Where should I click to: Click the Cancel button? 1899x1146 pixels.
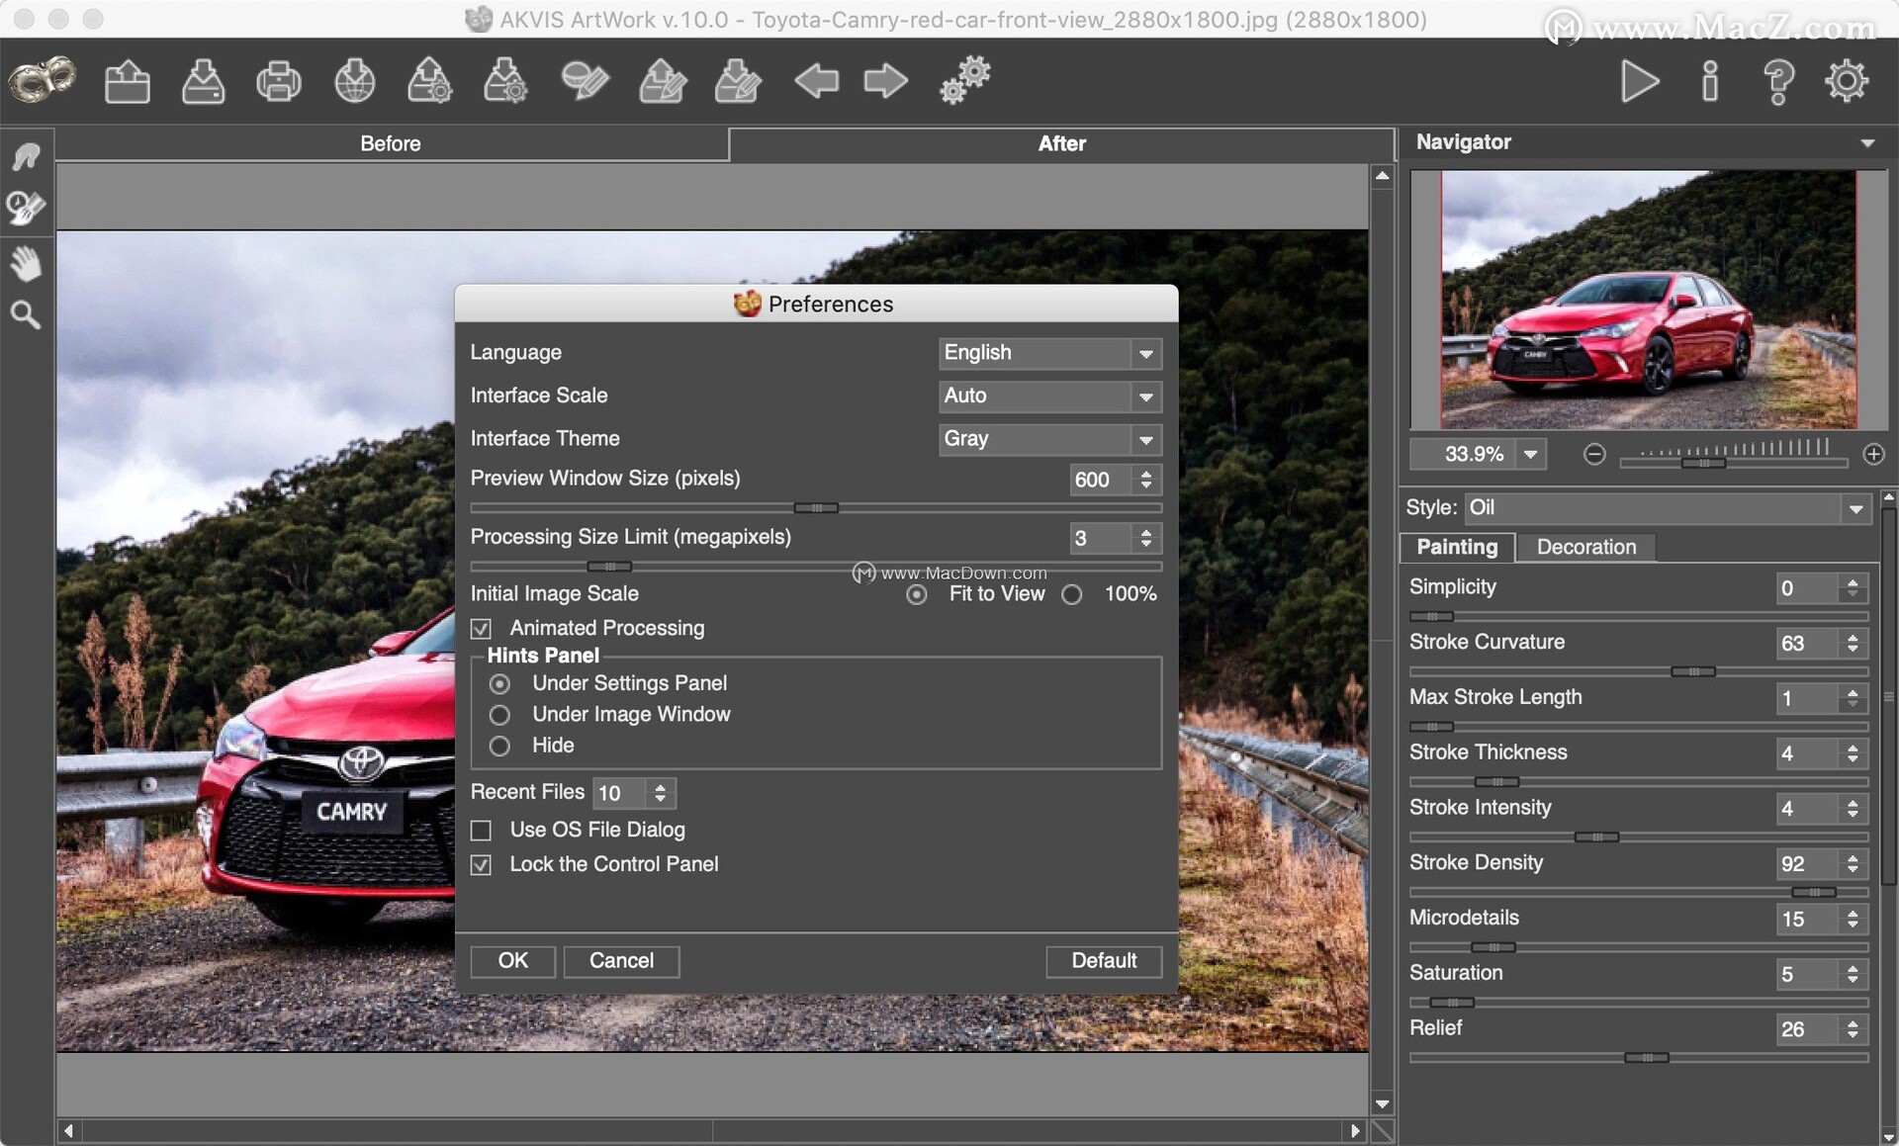pos(621,959)
